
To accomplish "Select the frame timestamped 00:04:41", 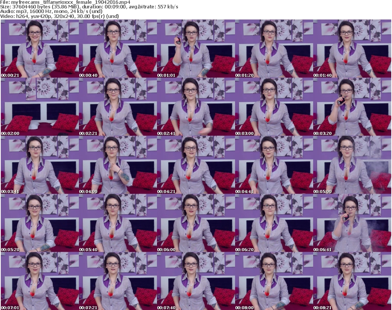I will click(x=274, y=165).
